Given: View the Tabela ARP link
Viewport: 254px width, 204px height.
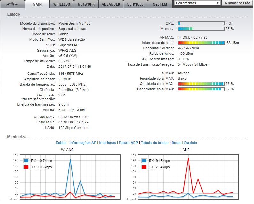Looking at the screenshot, I should click(x=128, y=143).
